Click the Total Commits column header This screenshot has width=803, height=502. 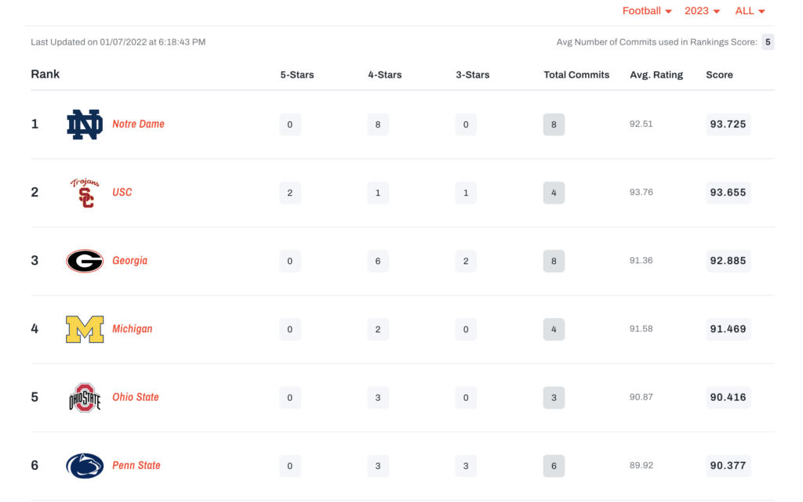tap(576, 74)
